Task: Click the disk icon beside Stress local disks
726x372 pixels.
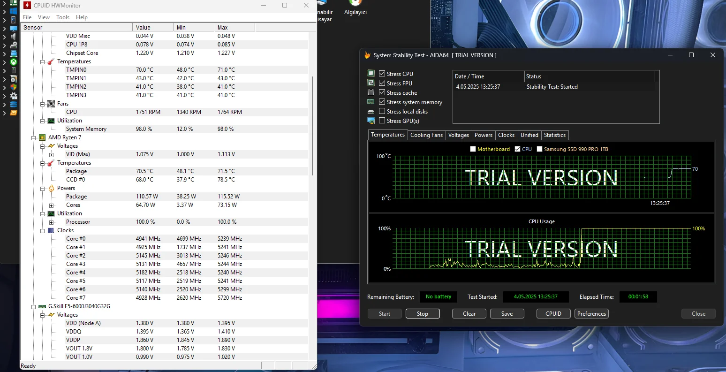Action: pos(371,112)
